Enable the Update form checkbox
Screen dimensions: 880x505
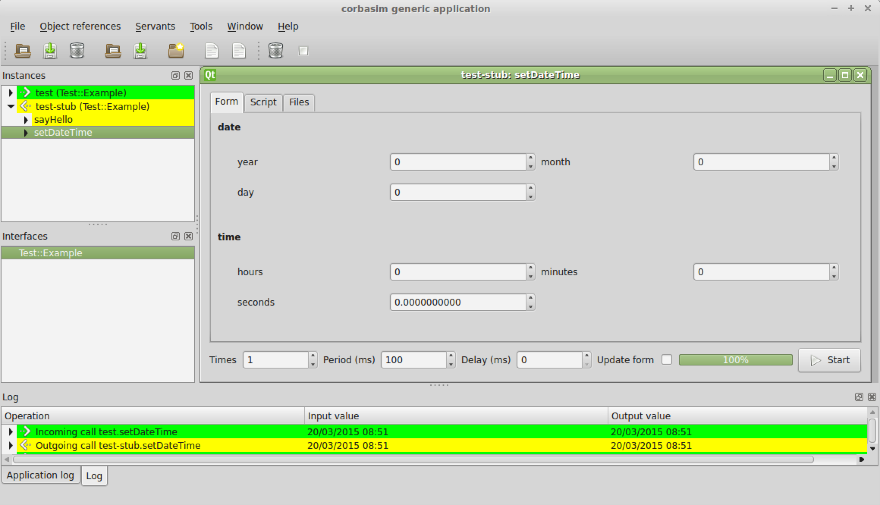tap(666, 359)
